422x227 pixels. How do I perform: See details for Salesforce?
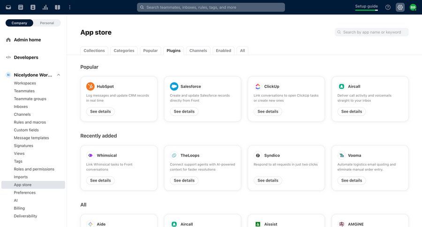[184, 112]
